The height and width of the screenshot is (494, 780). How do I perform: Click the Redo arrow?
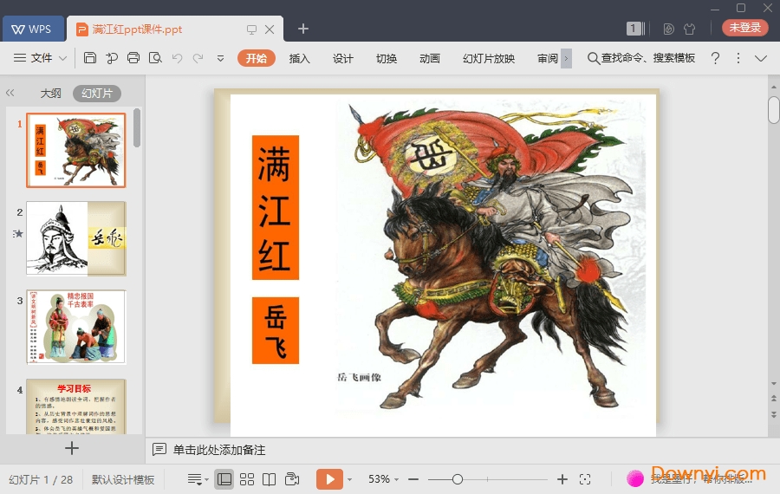[x=198, y=58]
